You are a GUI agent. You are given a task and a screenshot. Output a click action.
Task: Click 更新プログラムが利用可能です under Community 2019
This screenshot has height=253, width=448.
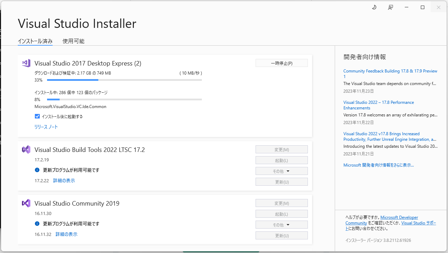tap(71, 224)
